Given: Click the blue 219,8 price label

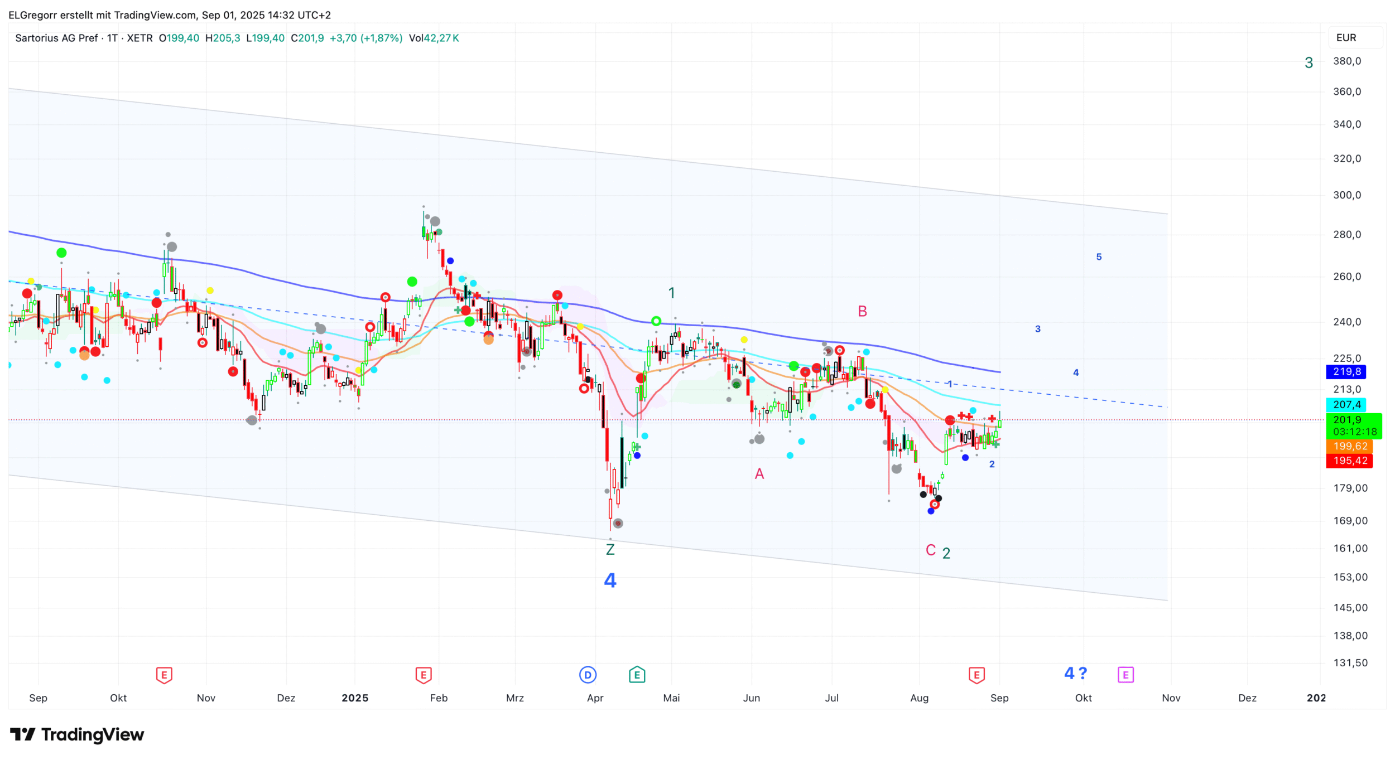Looking at the screenshot, I should (1346, 372).
